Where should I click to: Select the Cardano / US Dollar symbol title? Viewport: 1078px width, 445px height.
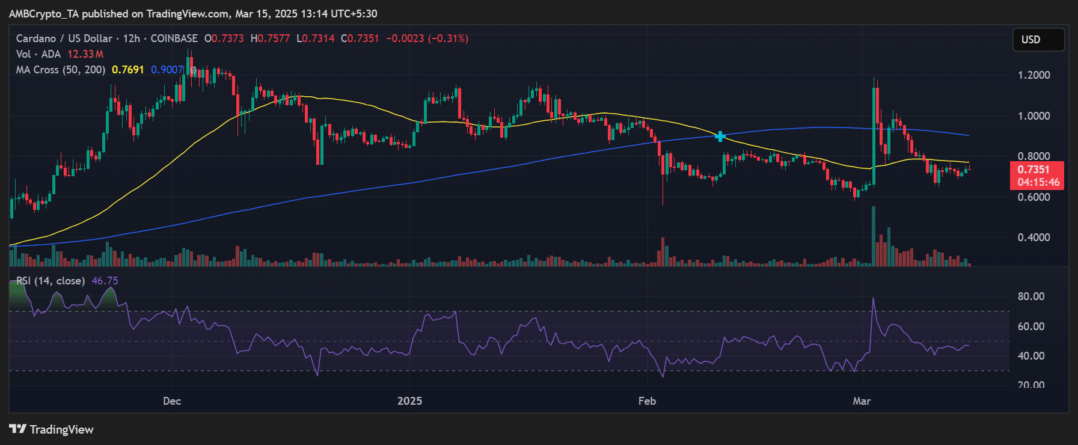click(64, 38)
